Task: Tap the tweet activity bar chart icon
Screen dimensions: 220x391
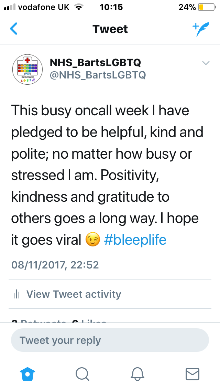Action: click(x=16, y=295)
